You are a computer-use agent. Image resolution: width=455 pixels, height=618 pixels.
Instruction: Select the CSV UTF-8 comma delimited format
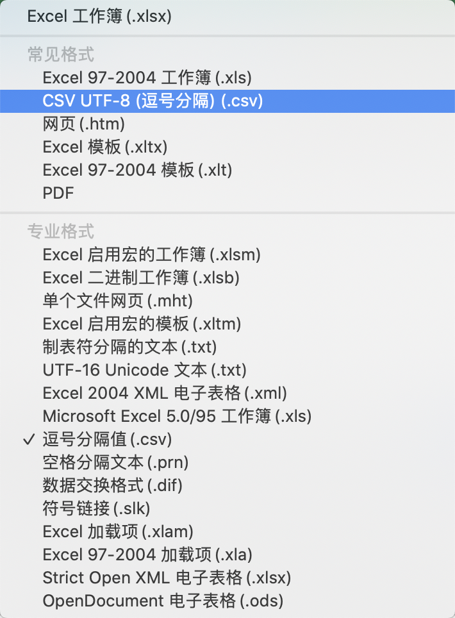coord(152,101)
